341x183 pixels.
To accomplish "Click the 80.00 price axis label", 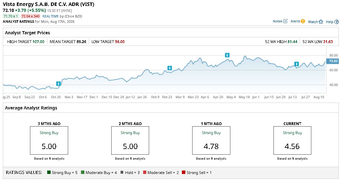I will (333, 55).
